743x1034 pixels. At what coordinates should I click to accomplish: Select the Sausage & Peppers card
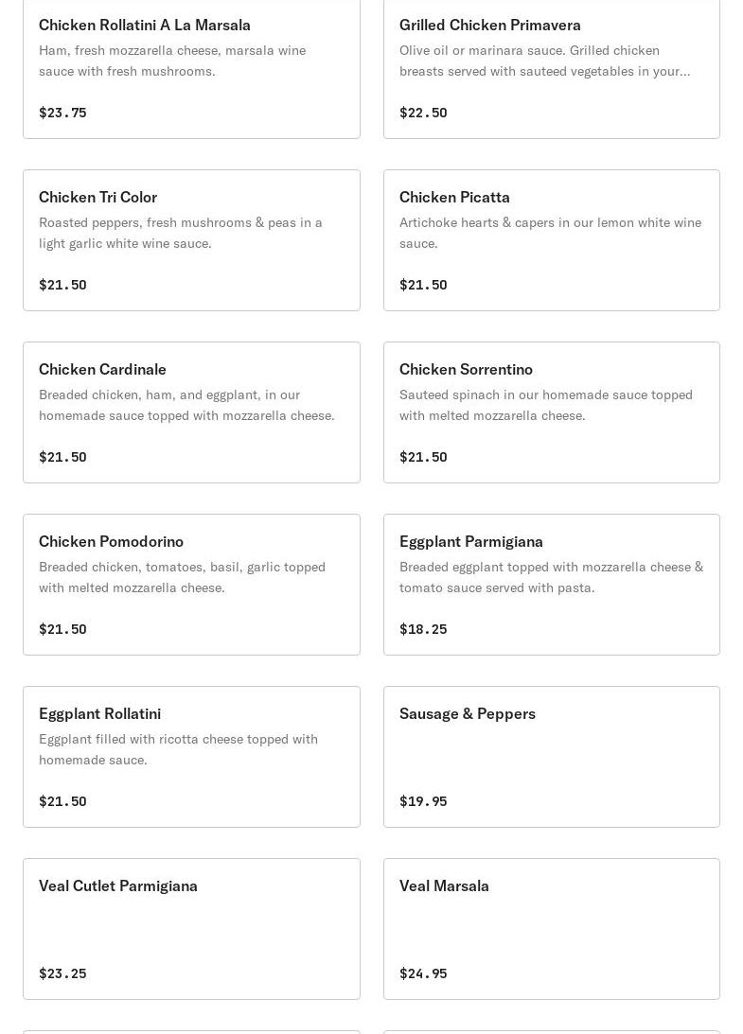pyautogui.click(x=467, y=714)
